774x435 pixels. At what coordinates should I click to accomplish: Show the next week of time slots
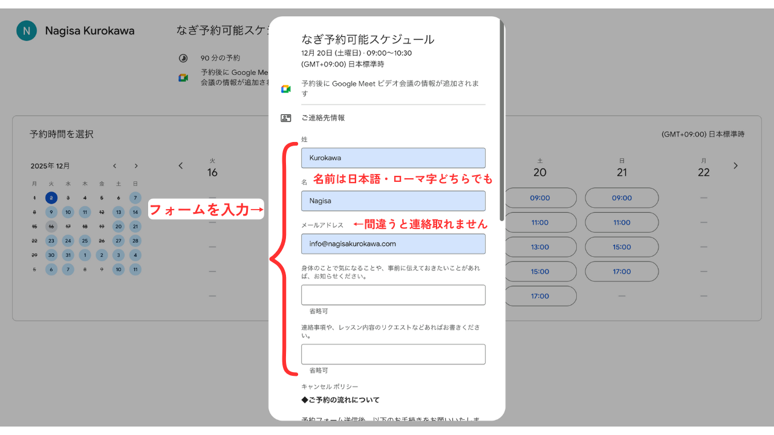tap(735, 166)
